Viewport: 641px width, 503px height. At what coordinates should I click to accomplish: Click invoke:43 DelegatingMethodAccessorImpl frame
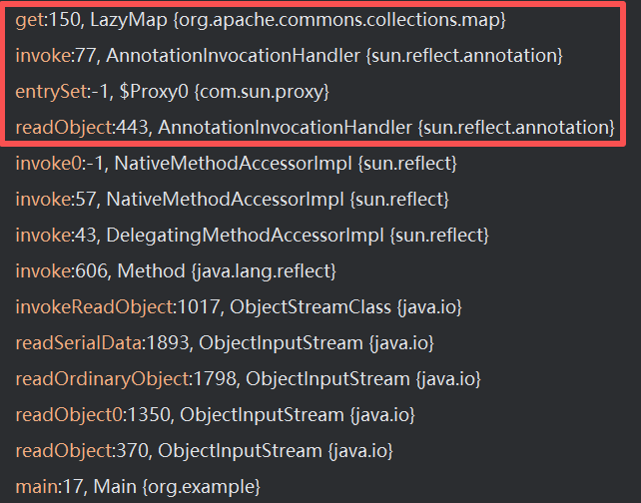[x=252, y=236]
